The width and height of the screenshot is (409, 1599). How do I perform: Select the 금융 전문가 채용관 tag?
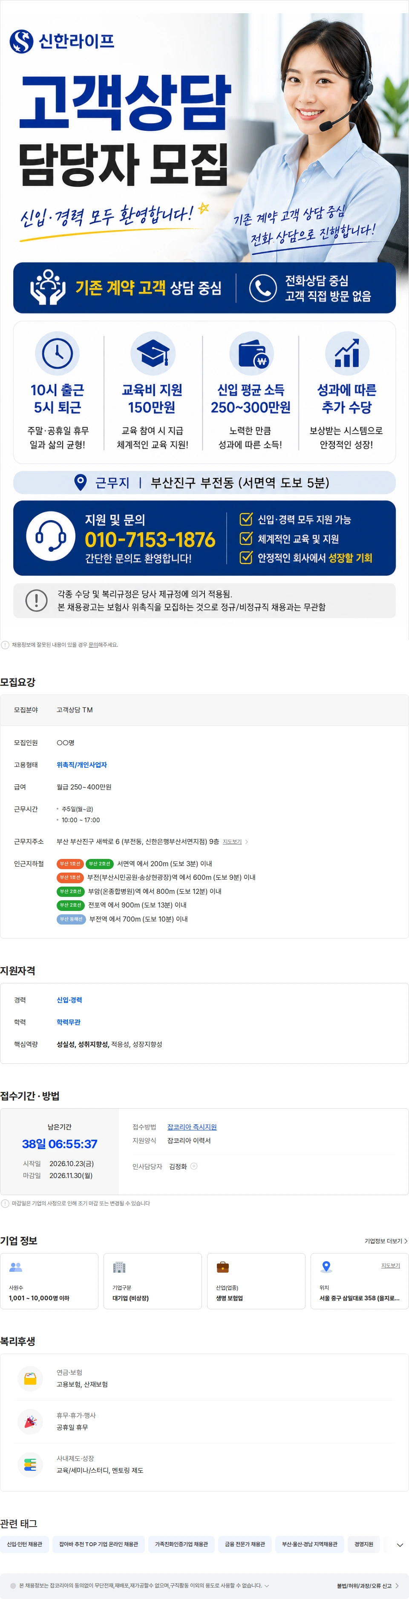(x=245, y=1544)
